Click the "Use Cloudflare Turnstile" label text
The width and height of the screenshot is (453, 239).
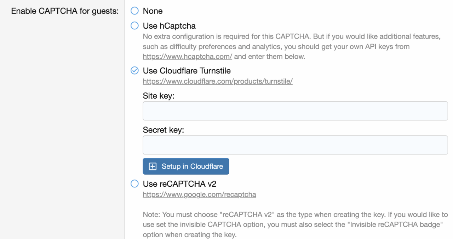[187, 71]
